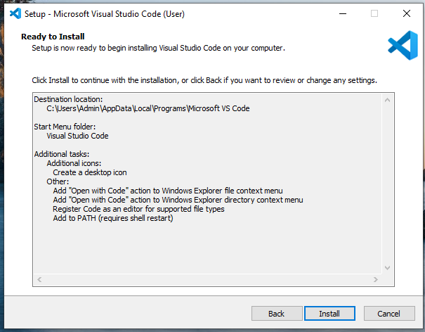Cancel the Visual Studio Code setup
The image size is (425, 332).
(389, 314)
